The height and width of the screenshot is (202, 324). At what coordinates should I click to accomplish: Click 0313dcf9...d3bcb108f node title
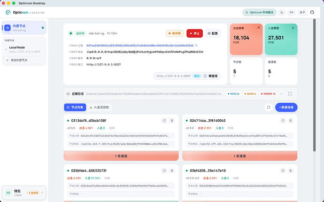(x=88, y=121)
